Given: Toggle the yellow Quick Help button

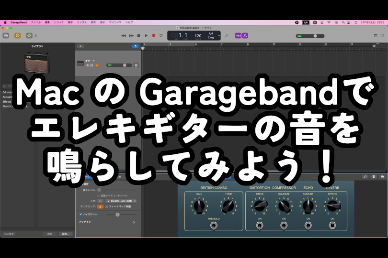Looking at the screenshot, I should (x=18, y=35).
